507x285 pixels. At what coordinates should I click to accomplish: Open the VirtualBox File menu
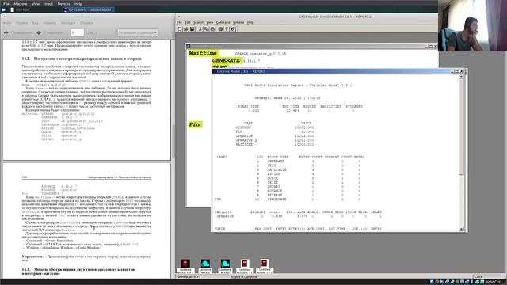click(6, 4)
